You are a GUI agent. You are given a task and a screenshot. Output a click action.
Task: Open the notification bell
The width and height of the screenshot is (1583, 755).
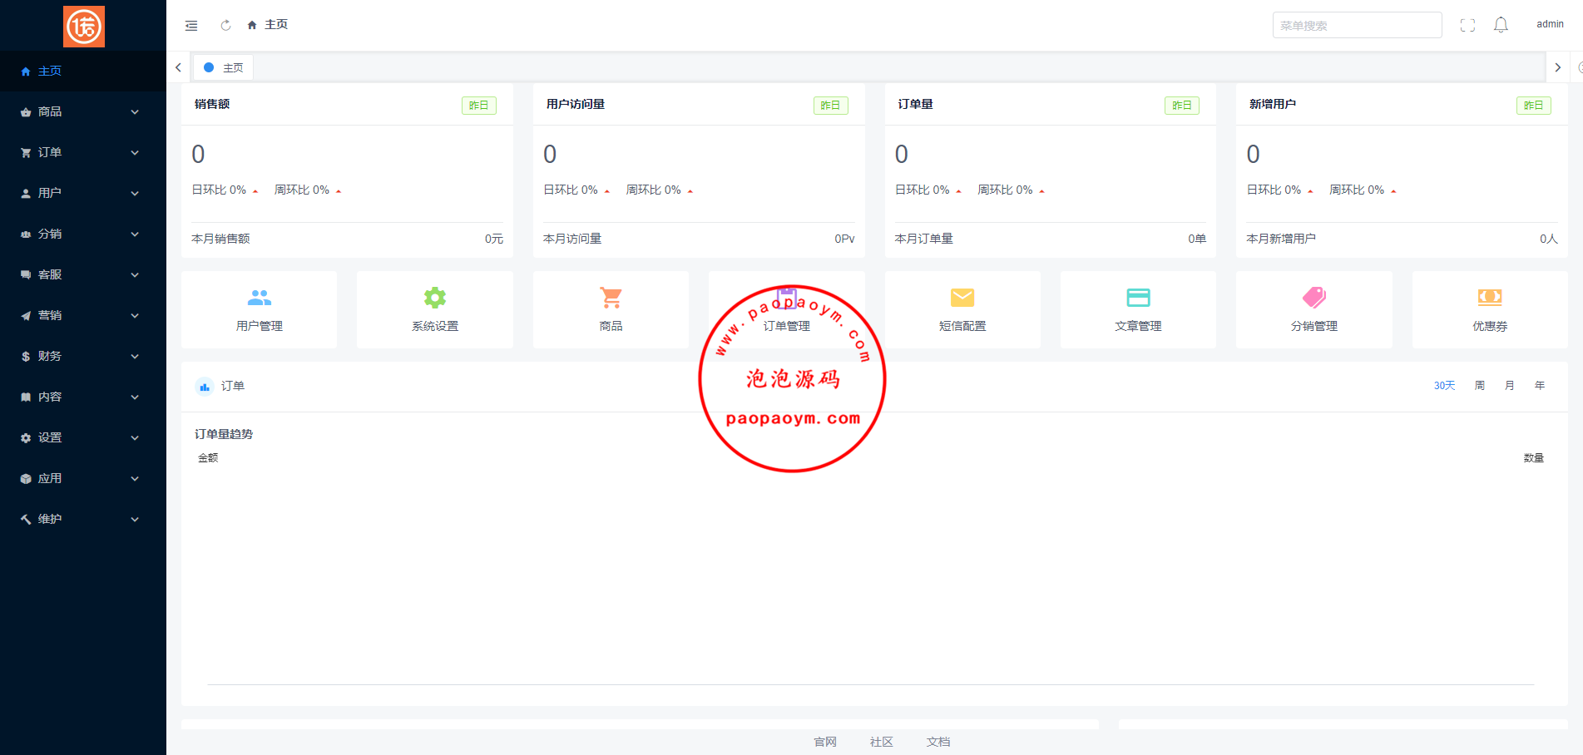coord(1501,25)
